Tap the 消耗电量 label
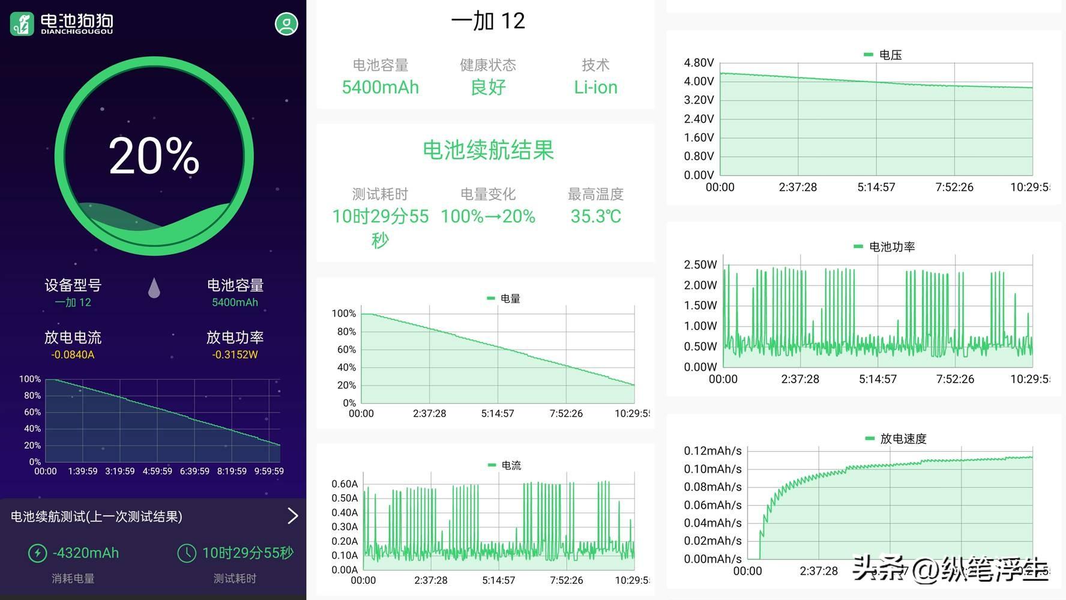This screenshot has height=600, width=1066. coord(73,579)
